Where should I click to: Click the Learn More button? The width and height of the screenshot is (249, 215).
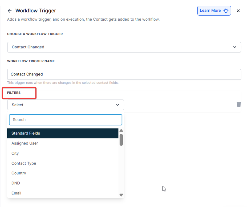[x=210, y=10]
